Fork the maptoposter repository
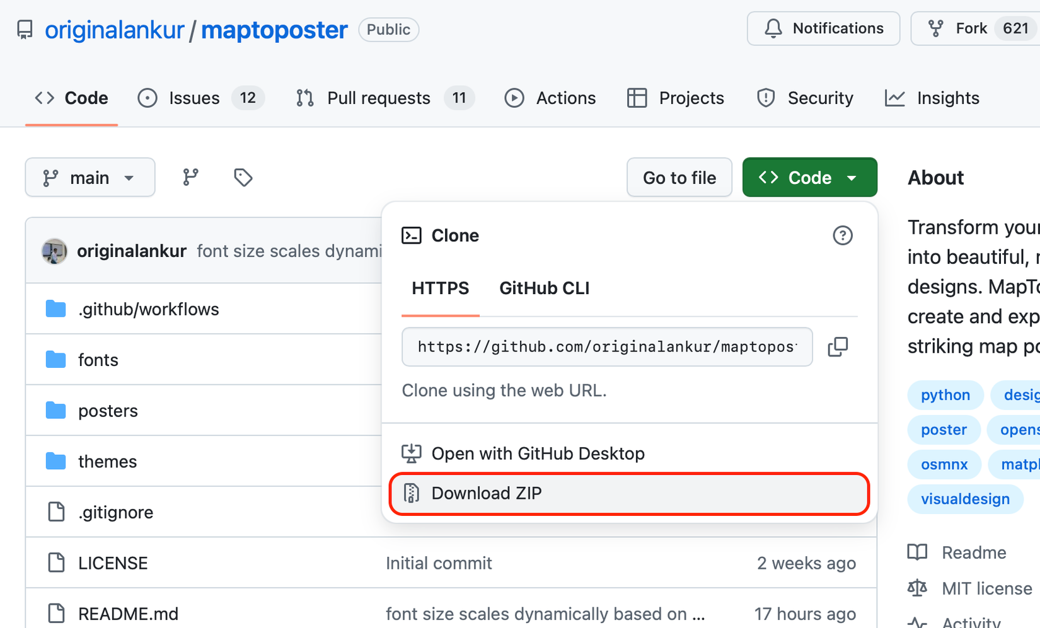The height and width of the screenshot is (628, 1040). [x=971, y=28]
